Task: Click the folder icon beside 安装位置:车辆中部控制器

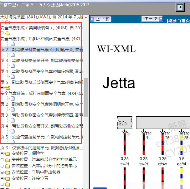Action: click(8, 172)
